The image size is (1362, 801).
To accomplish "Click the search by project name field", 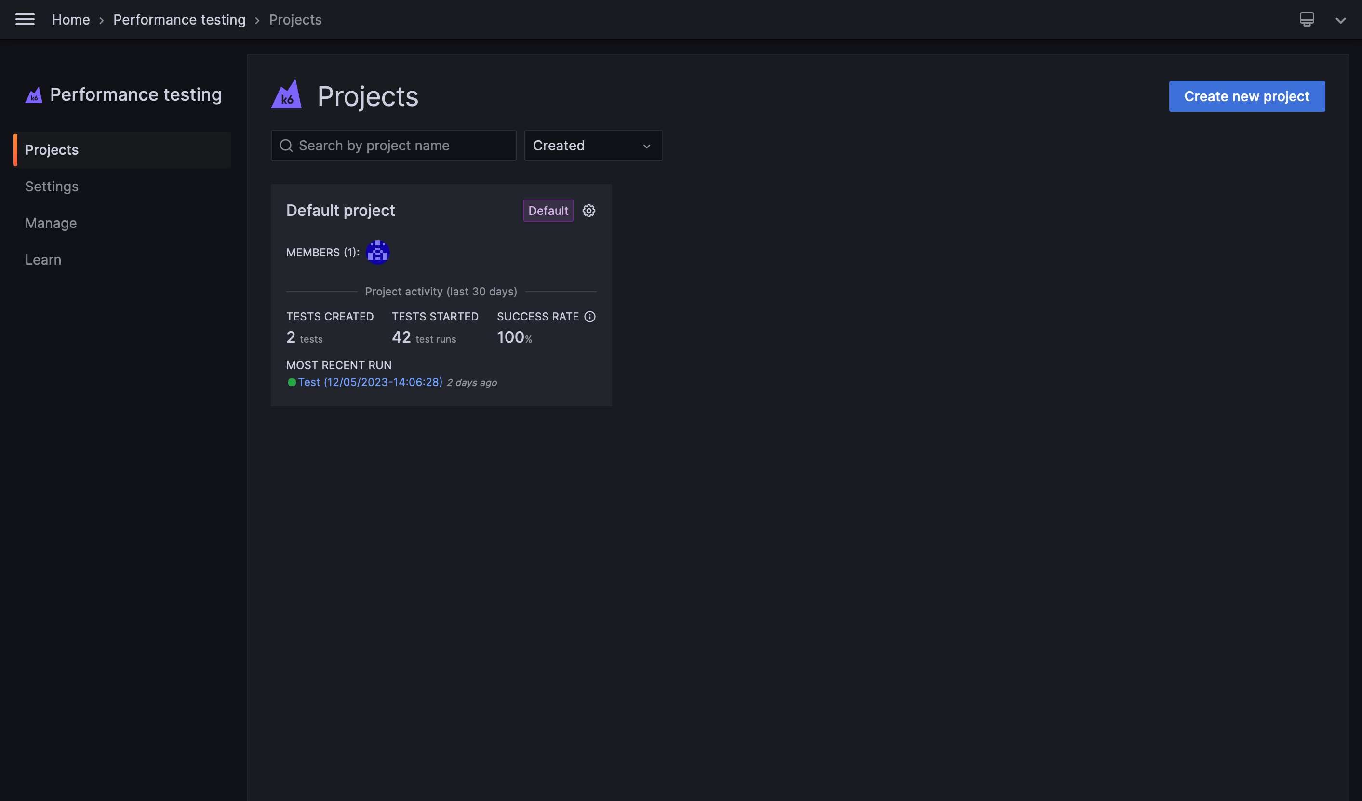I will click(x=393, y=146).
